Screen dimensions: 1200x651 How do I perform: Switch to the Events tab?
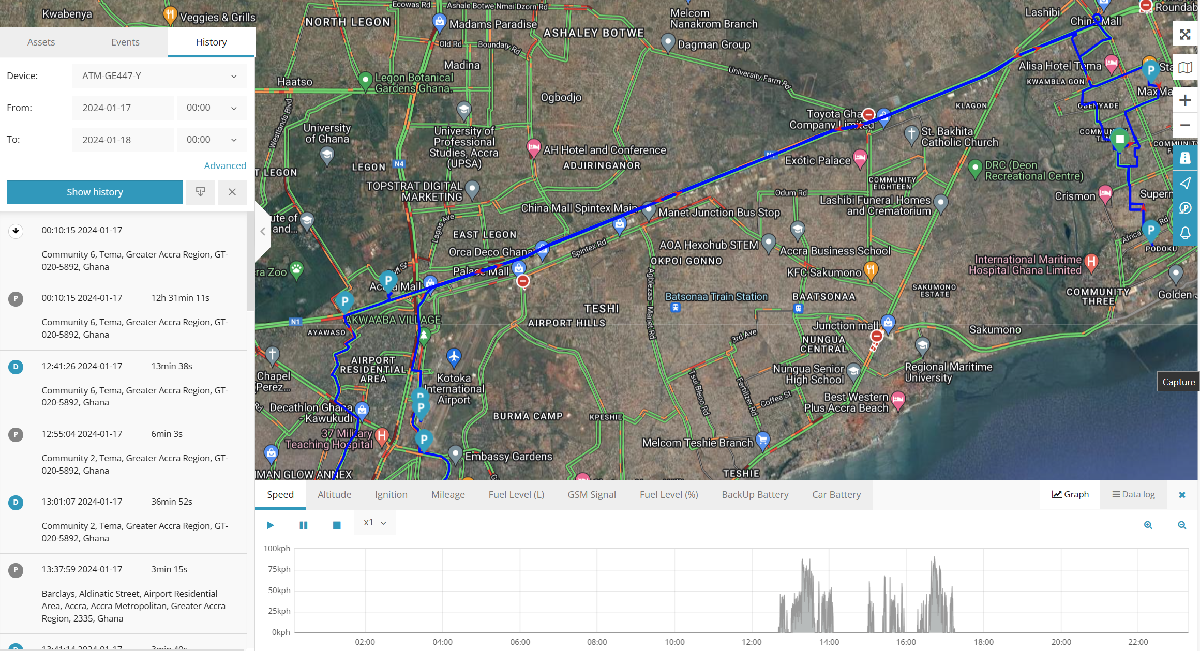(x=125, y=42)
